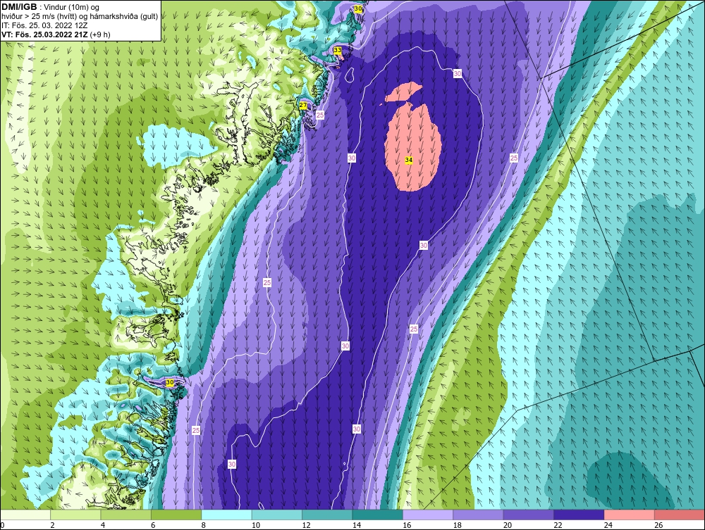
Task: Click the 10–12 m/s legend color swatch
Action: coord(277,515)
